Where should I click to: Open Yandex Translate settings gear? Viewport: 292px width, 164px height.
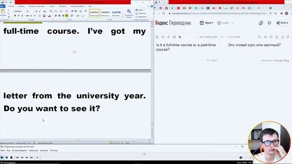[269, 23]
